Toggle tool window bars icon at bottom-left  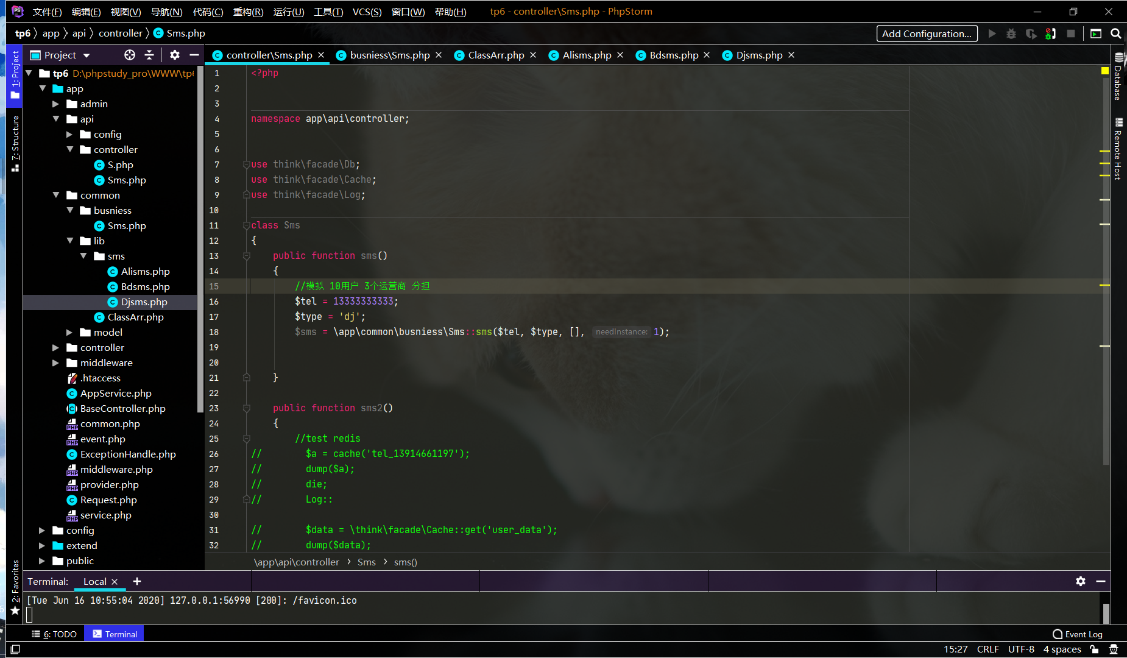(15, 649)
